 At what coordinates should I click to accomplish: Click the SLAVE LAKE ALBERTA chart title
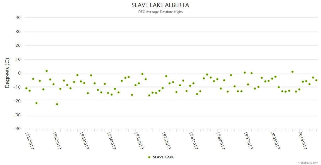(x=160, y=5)
